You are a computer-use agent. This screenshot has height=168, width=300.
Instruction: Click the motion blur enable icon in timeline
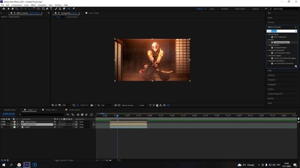coord(86,115)
